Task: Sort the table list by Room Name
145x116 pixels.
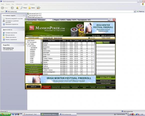Action: pyautogui.click(x=51, y=40)
